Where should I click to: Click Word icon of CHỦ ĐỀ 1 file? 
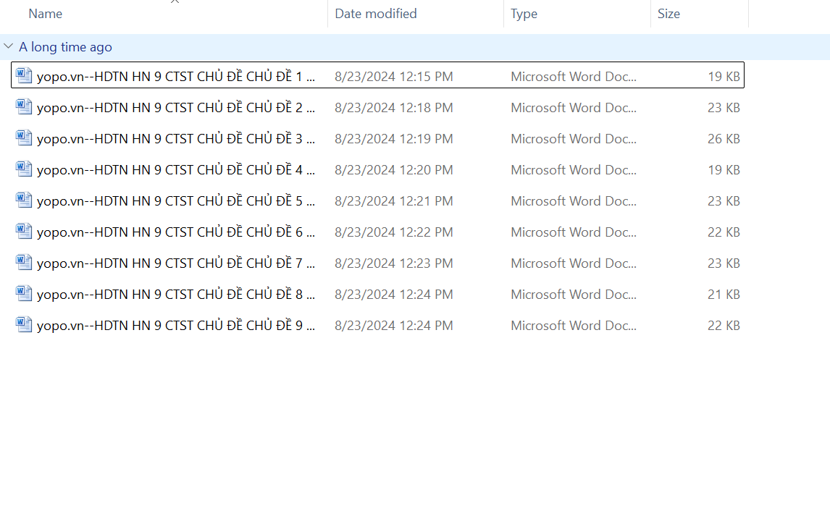(x=24, y=75)
